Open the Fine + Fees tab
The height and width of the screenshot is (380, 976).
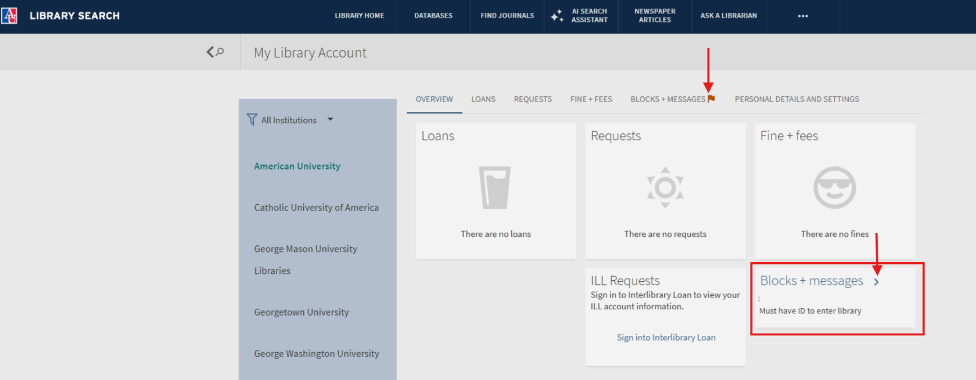(591, 99)
